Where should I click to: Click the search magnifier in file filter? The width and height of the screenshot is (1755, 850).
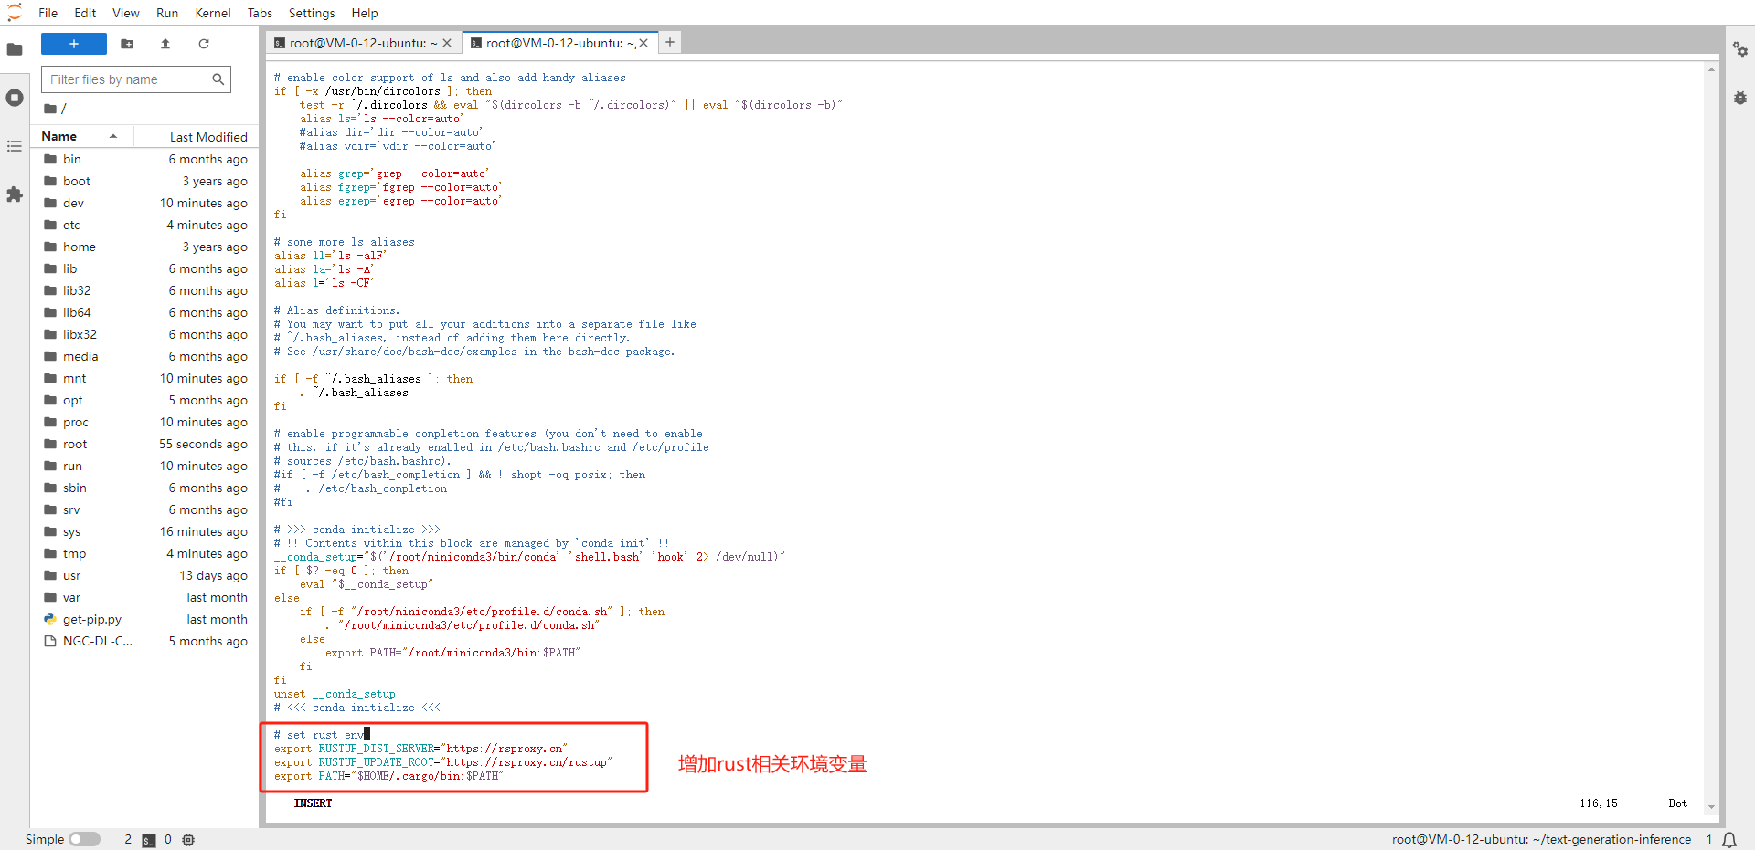point(218,79)
